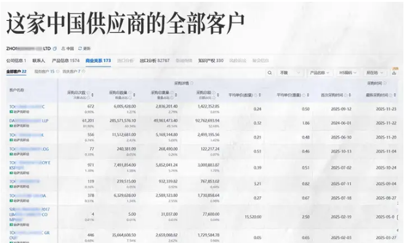This screenshot has width=404, height=243.
Task: Click the first purchase date 2025-07-11
Action: (341, 184)
